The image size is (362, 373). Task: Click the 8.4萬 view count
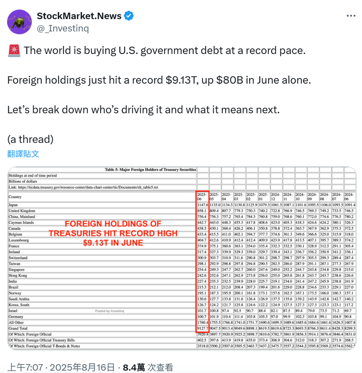(134, 367)
